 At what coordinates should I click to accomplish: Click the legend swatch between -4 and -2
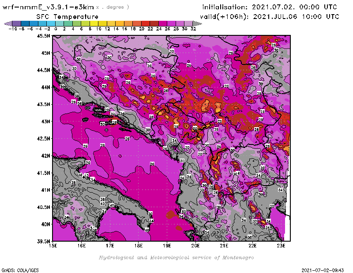(x=42, y=23)
